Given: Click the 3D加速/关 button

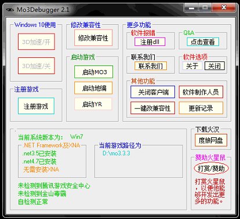Looking at the screenshot, I should click(37, 65).
